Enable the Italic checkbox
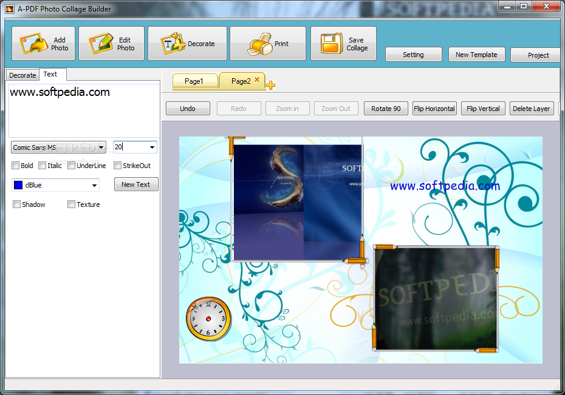Image resolution: width=565 pixels, height=395 pixels. click(42, 166)
